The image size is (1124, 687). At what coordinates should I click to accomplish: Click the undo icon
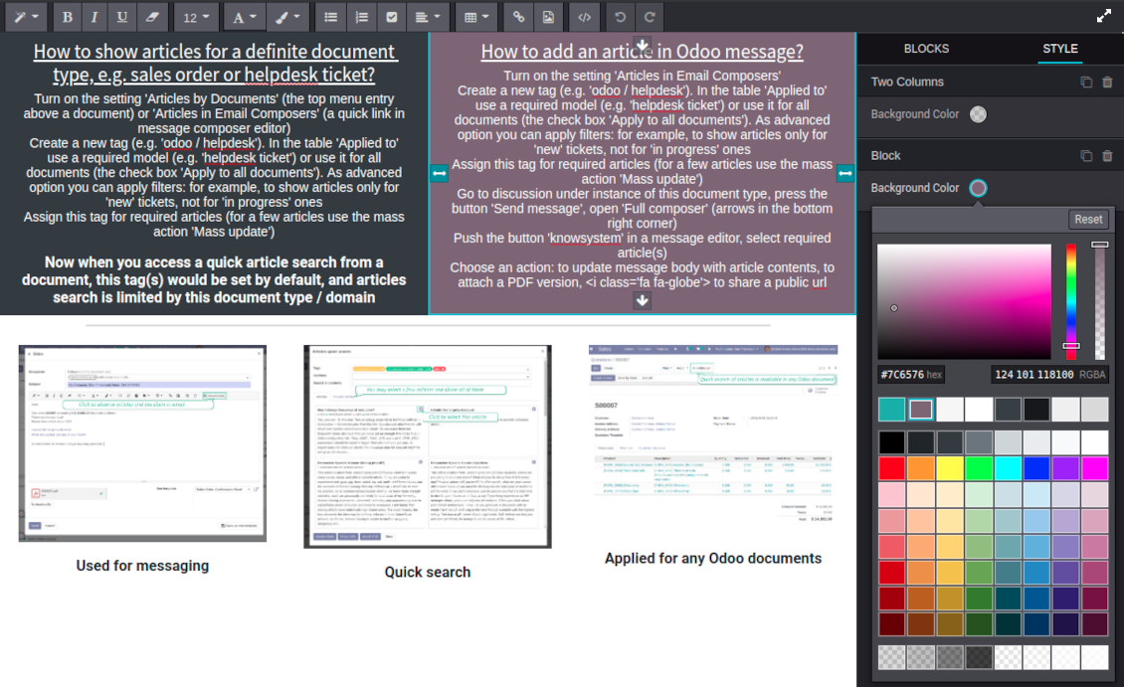click(x=620, y=17)
